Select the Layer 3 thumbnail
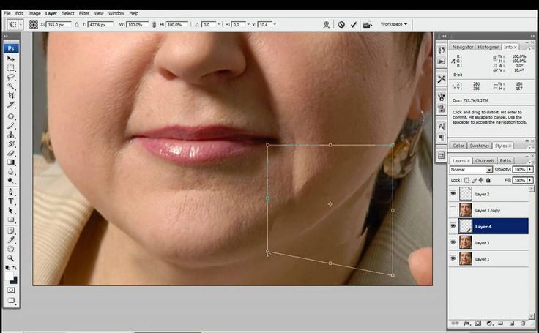 [466, 242]
